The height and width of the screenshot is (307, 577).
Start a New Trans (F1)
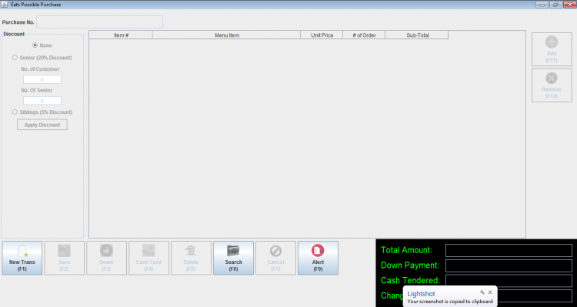(x=22, y=258)
